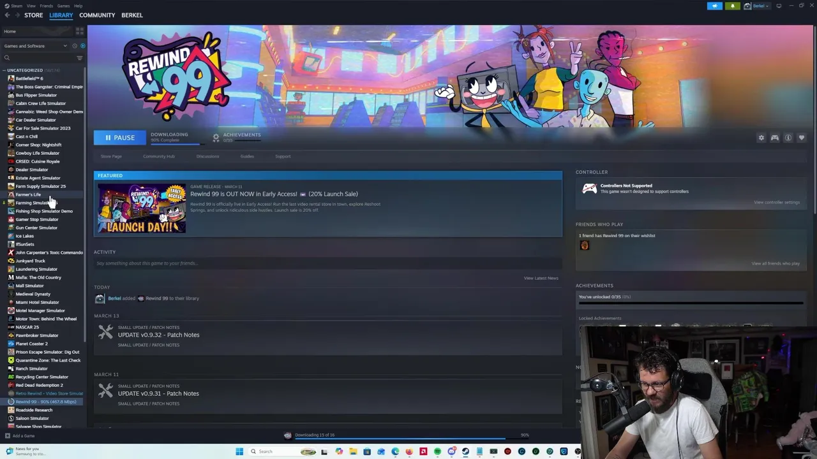The image size is (817, 459).
Task: Click the library search magnifier icon
Action: click(x=7, y=58)
